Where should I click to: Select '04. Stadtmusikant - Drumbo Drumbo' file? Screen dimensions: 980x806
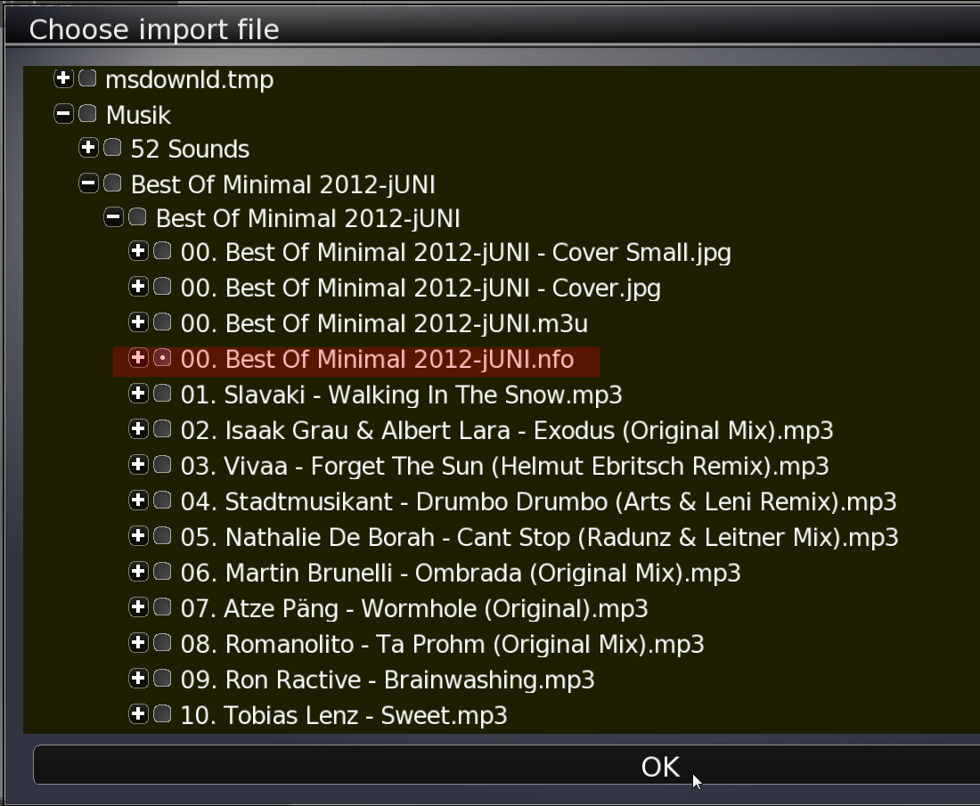[x=539, y=502]
